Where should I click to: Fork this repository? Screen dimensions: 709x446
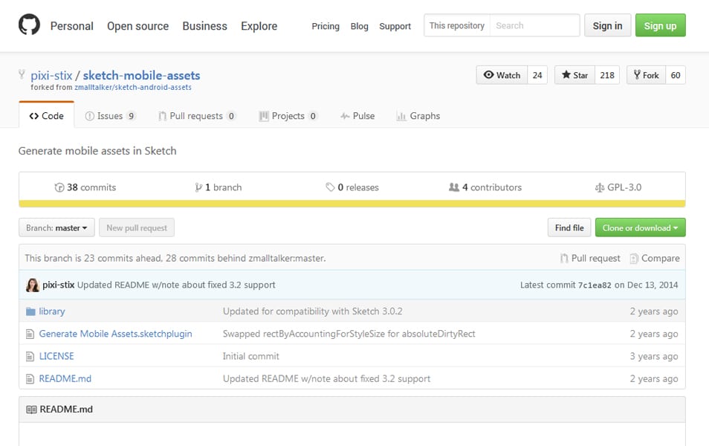tap(646, 75)
